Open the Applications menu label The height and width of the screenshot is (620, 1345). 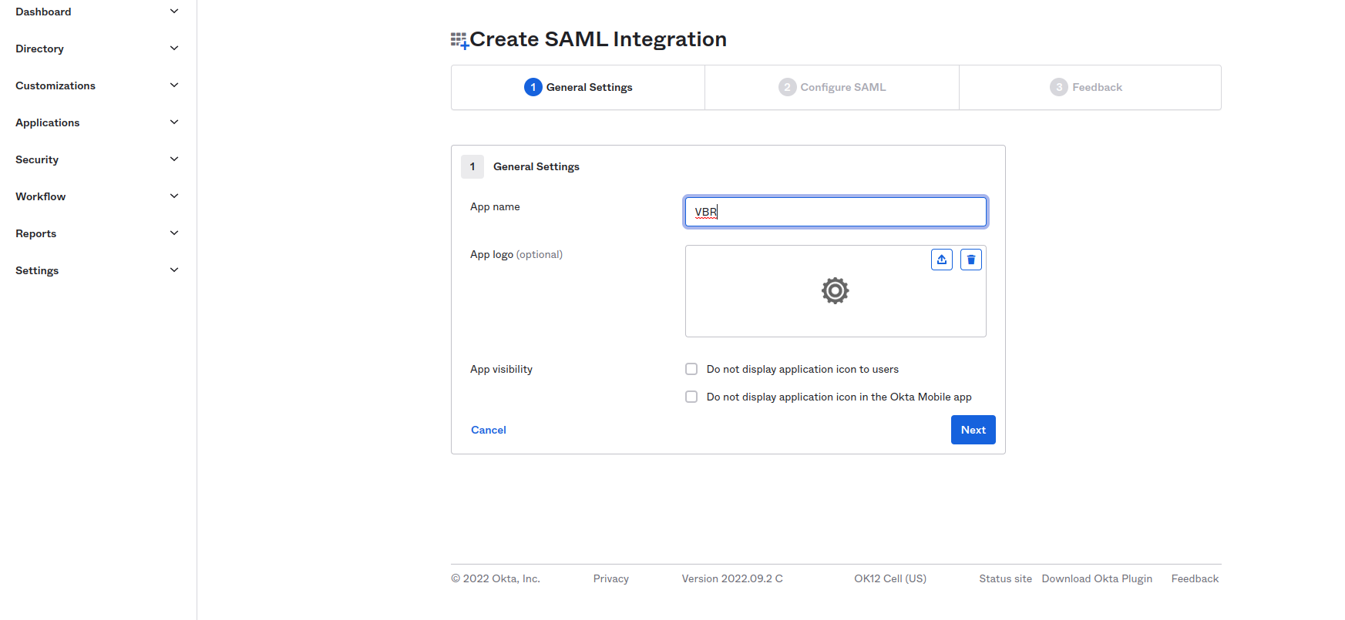click(48, 122)
